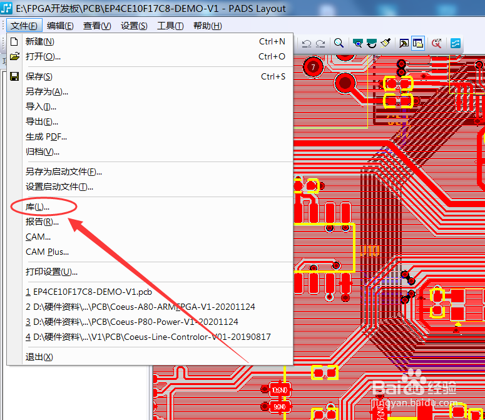Select 另存为(A)... menu entry
This screenshot has width=485, height=420.
[150, 91]
